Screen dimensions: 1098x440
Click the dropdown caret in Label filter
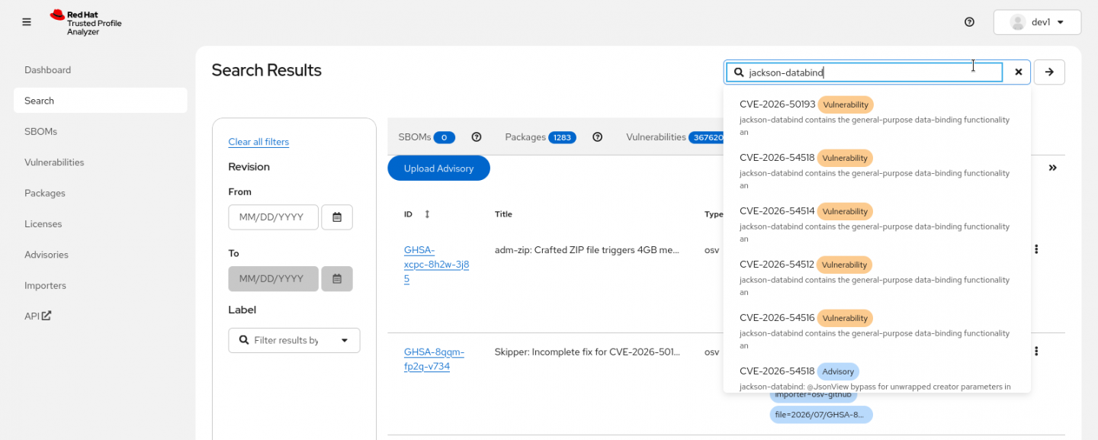(344, 341)
